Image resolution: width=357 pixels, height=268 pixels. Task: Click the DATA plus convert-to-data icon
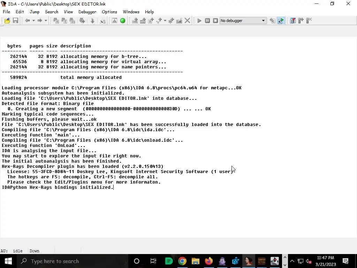pyautogui.click(x=143, y=21)
